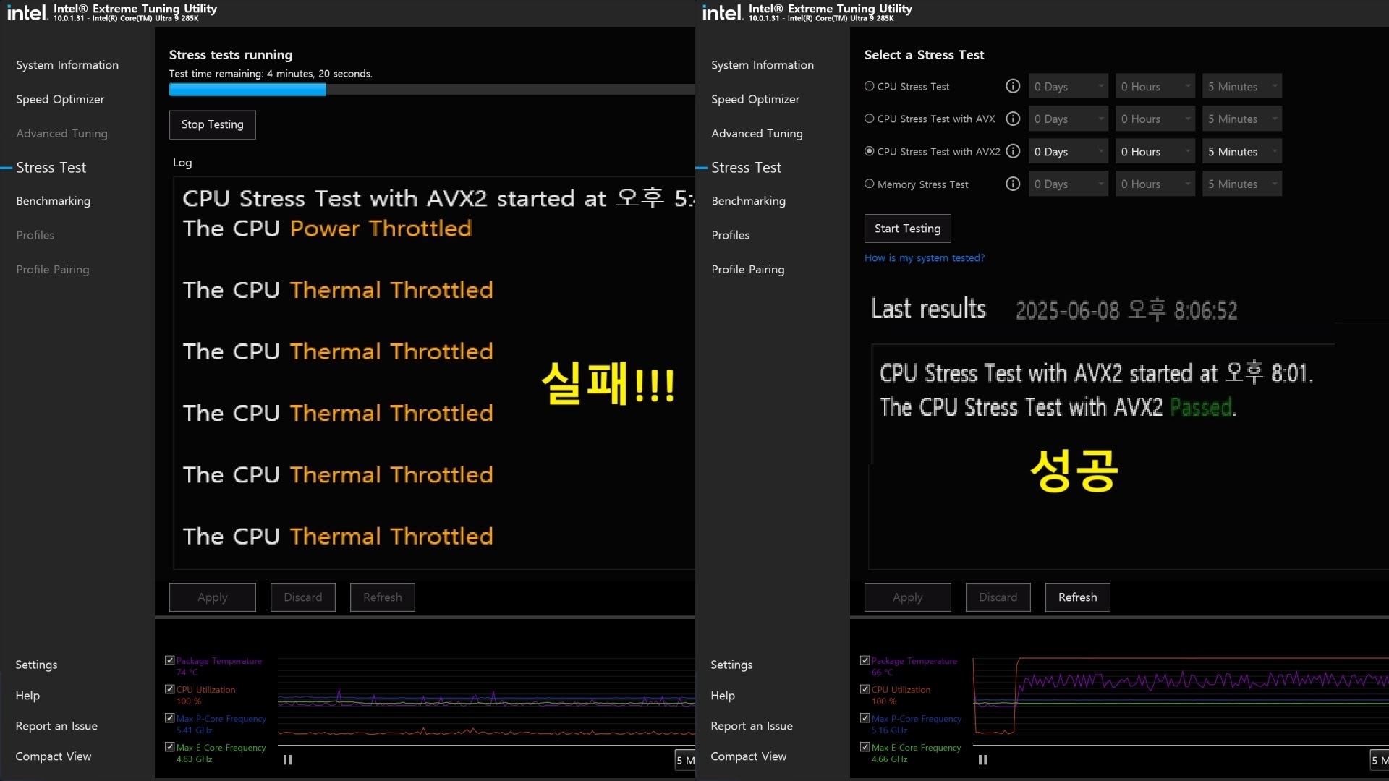Open info icon for CPU Stress Test
The width and height of the screenshot is (1389, 781).
point(1013,86)
